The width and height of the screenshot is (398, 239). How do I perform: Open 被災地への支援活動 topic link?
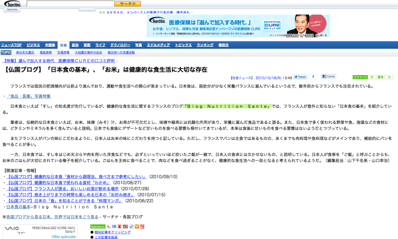(x=121, y=52)
